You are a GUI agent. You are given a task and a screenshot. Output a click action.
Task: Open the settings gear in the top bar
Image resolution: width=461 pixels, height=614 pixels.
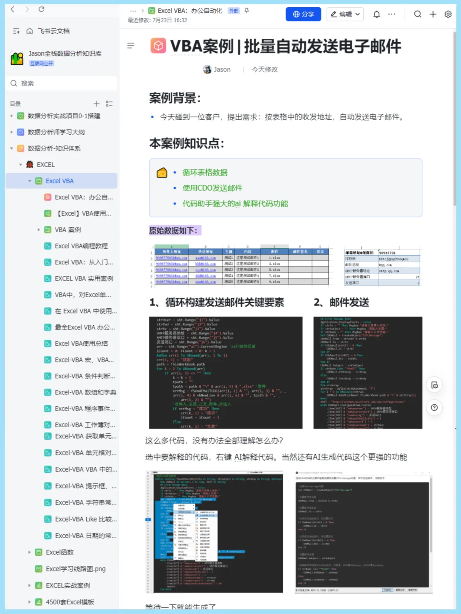(448, 14)
